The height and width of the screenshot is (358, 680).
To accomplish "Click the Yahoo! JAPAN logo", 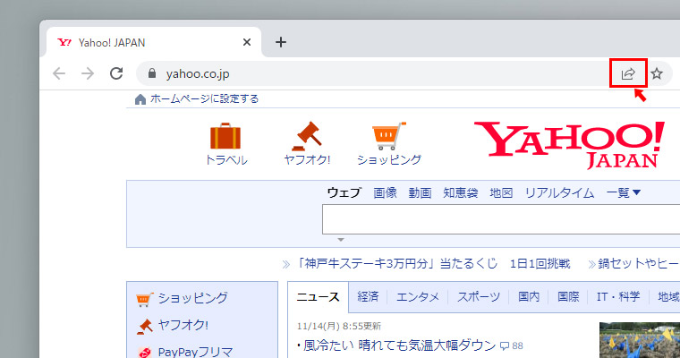I will point(569,145).
